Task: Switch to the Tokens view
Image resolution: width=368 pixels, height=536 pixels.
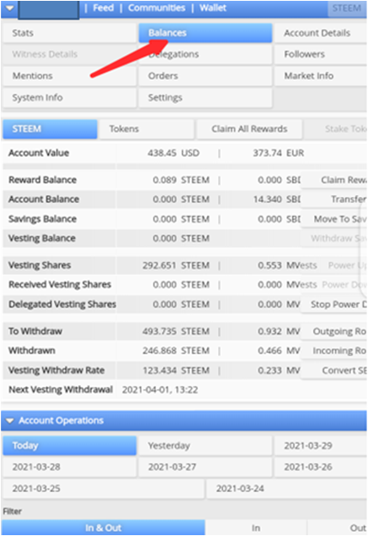Action: pyautogui.click(x=146, y=129)
